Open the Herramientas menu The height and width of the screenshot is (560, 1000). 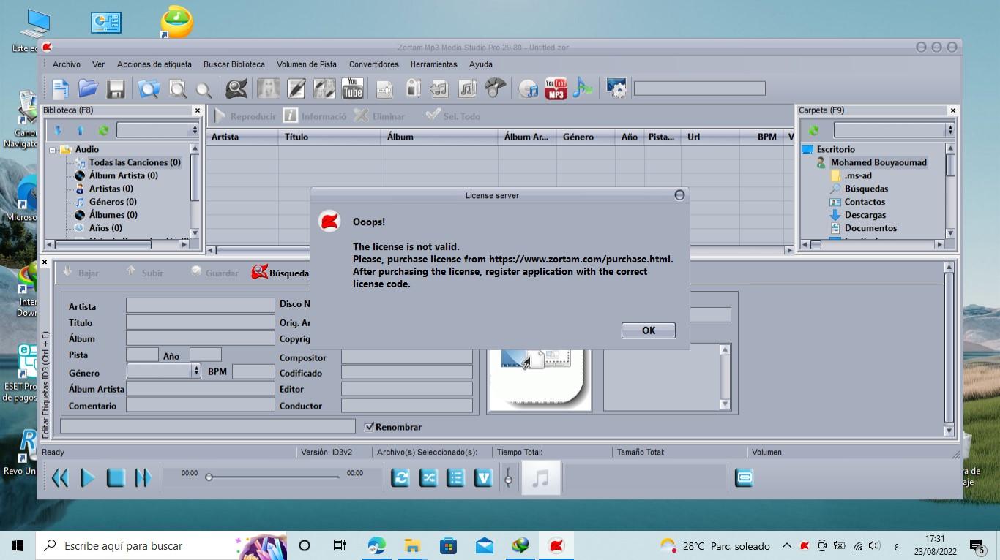(434, 64)
